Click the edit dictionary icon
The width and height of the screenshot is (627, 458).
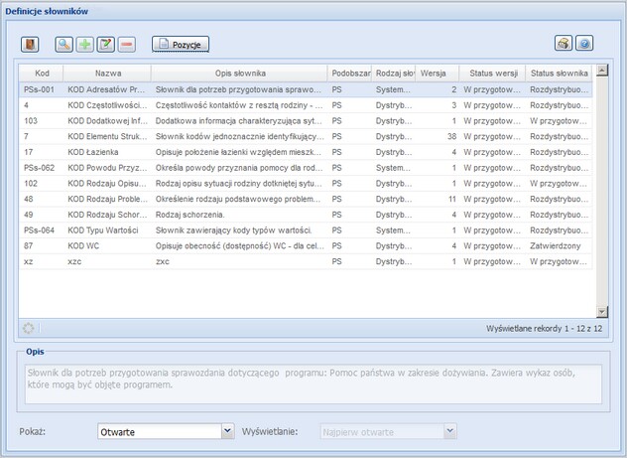point(106,45)
